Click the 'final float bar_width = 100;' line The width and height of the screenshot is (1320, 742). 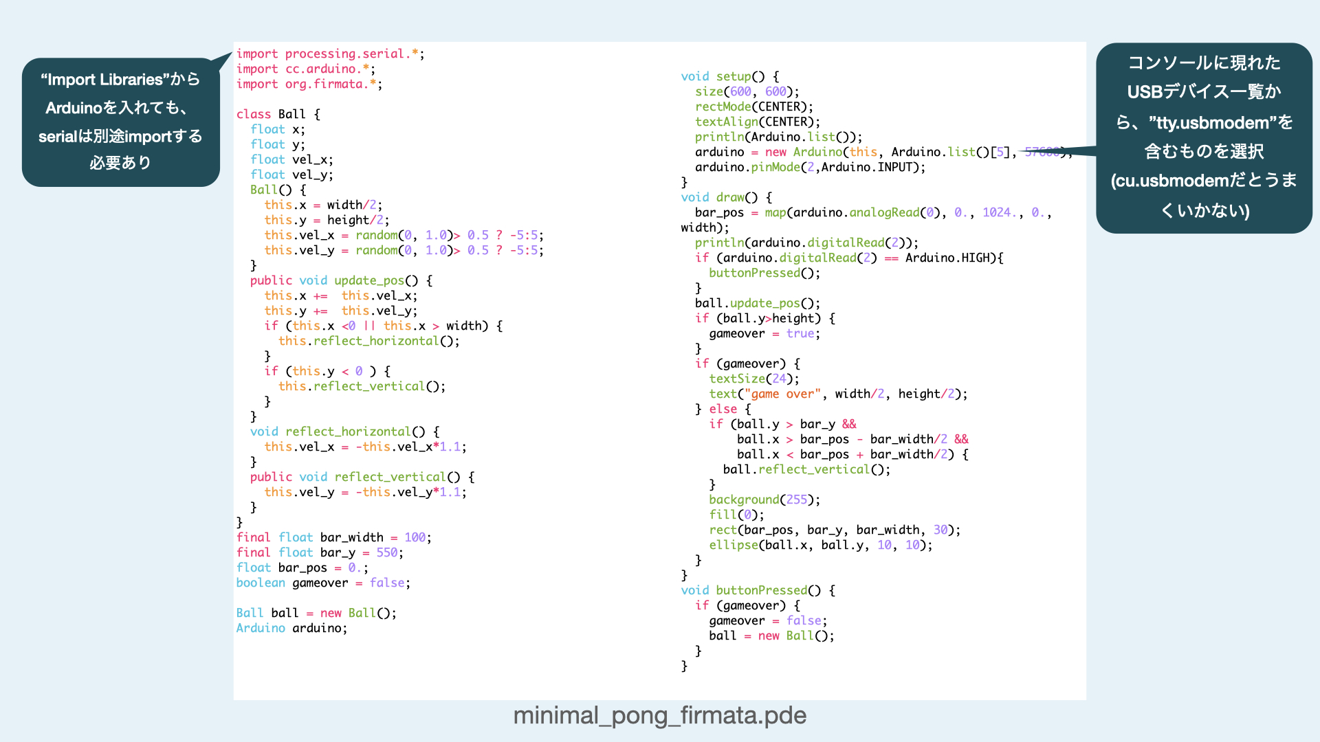[x=333, y=537]
